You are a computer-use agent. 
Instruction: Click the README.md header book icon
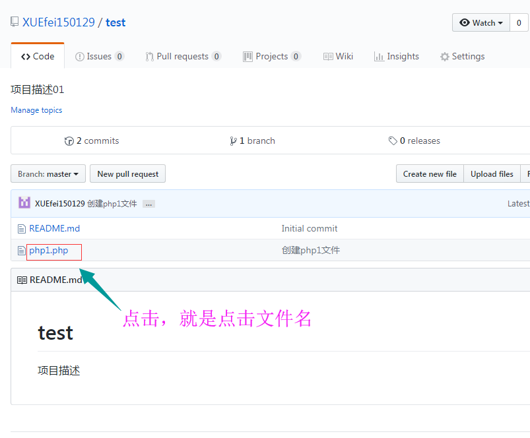(22, 280)
